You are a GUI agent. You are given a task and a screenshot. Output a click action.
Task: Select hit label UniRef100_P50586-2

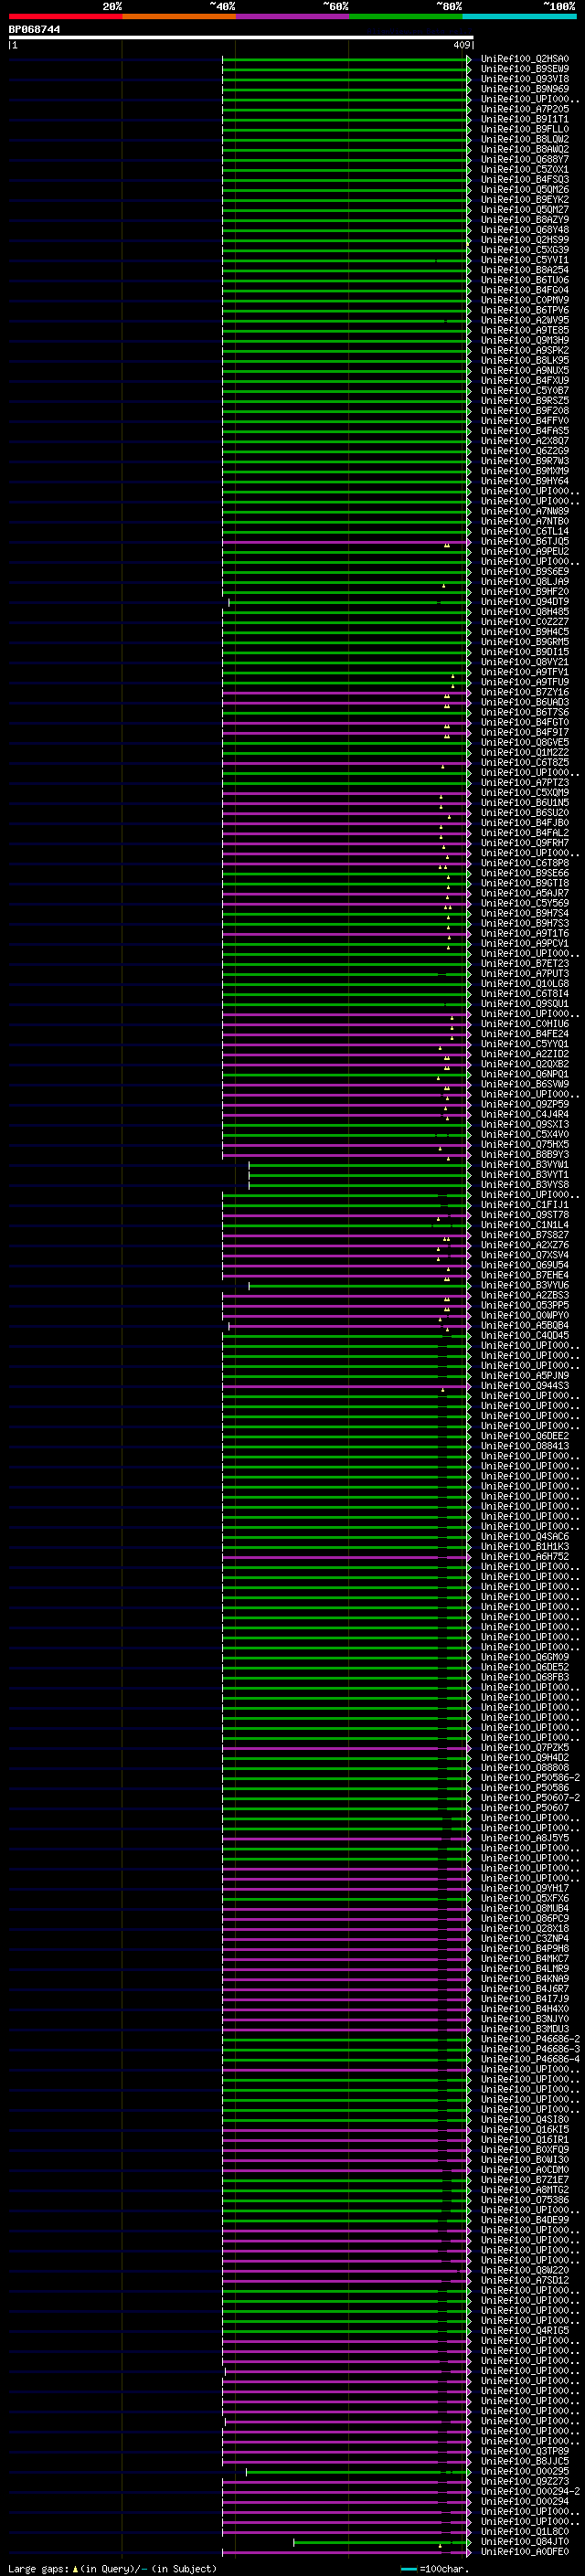(x=530, y=1777)
